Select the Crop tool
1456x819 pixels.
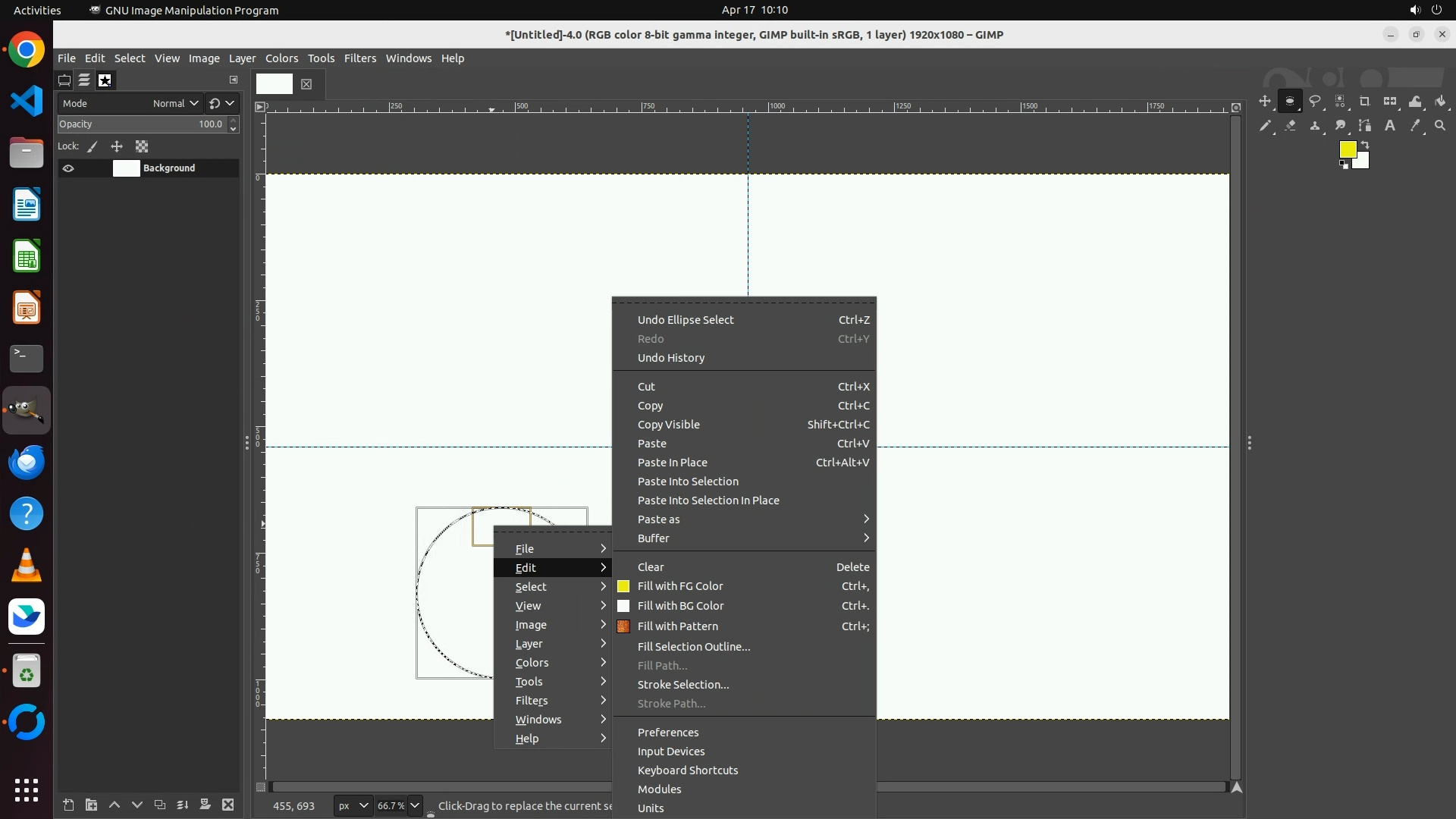(x=1365, y=101)
